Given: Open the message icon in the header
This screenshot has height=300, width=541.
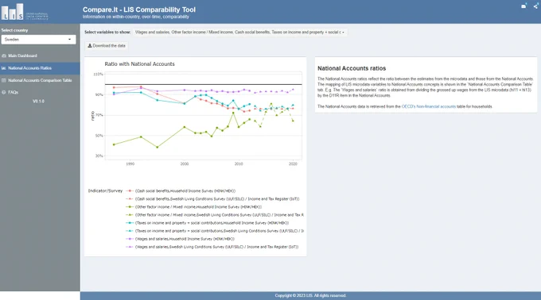Looking at the screenshot, I should (523, 6).
